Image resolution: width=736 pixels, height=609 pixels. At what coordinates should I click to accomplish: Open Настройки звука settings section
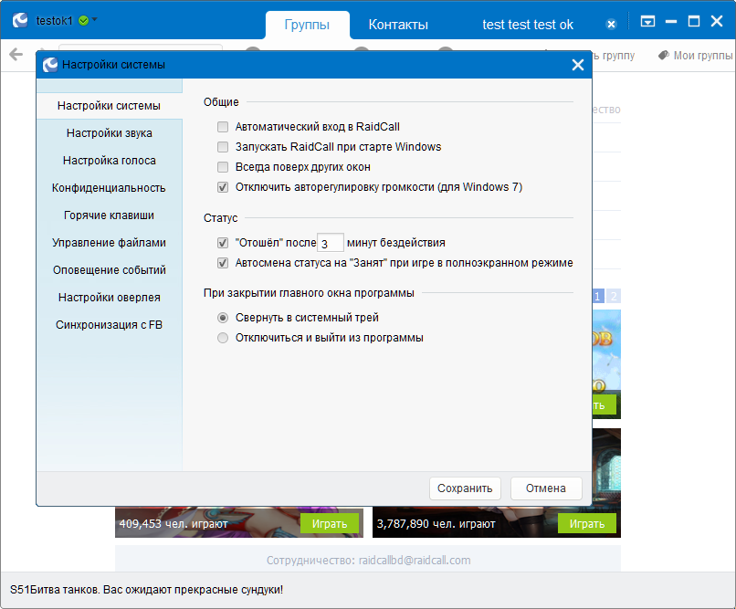[x=109, y=132]
